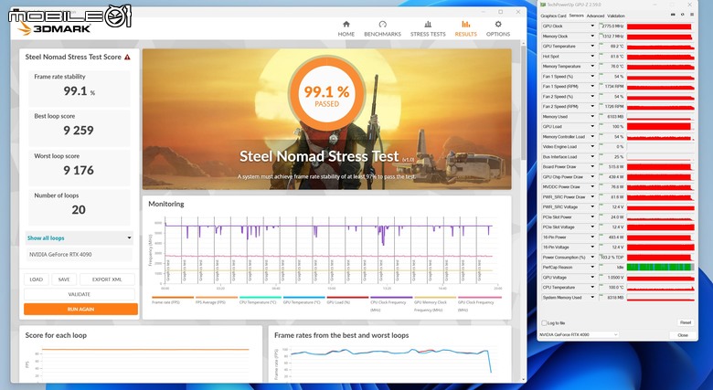Select the orange Results chart icon
This screenshot has width=713, height=390.
[465, 24]
